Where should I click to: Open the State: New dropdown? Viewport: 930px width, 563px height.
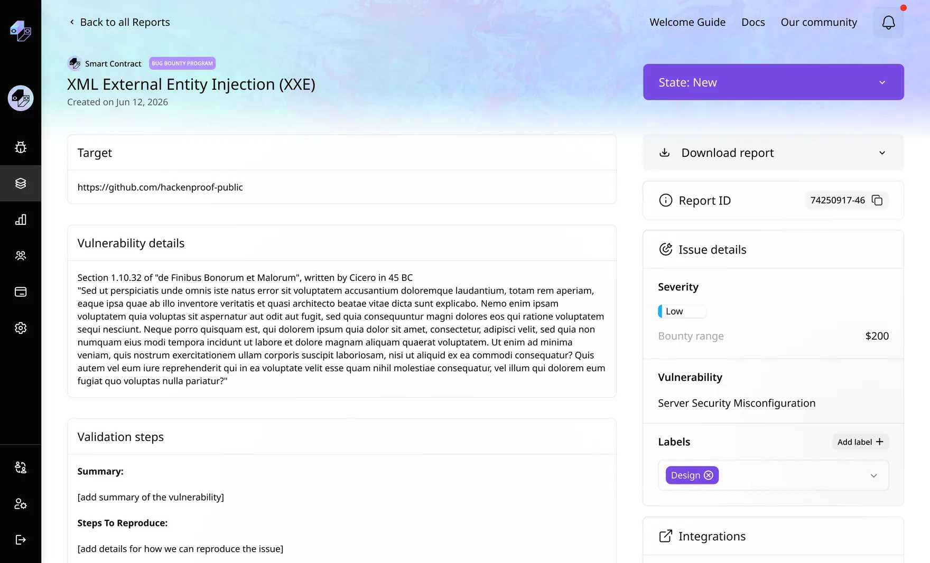(773, 82)
